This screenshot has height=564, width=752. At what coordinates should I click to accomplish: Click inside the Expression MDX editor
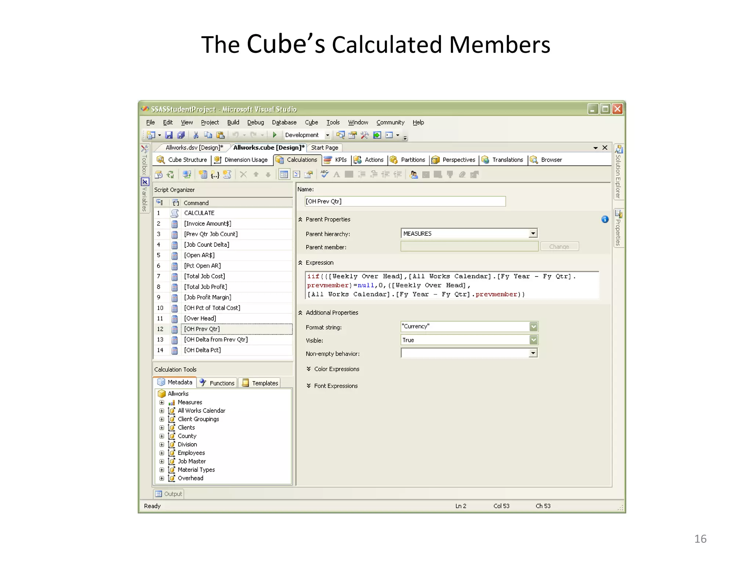pos(452,286)
